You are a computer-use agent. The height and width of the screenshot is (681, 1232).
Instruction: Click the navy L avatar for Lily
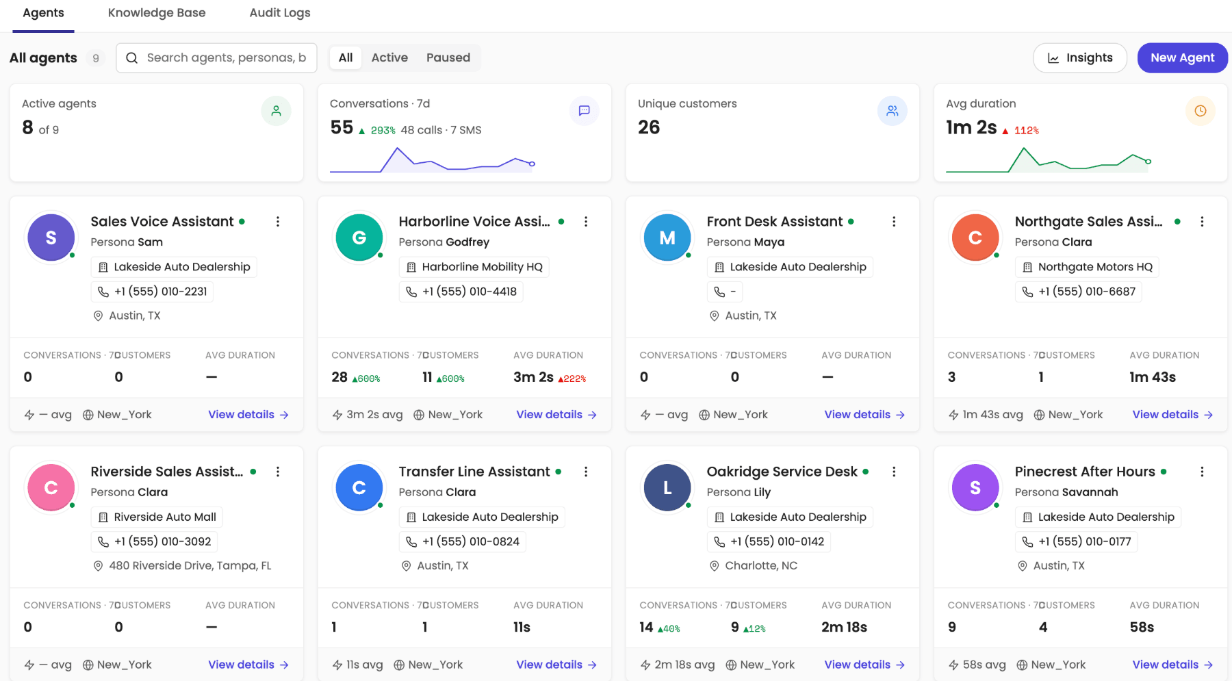pyautogui.click(x=667, y=487)
